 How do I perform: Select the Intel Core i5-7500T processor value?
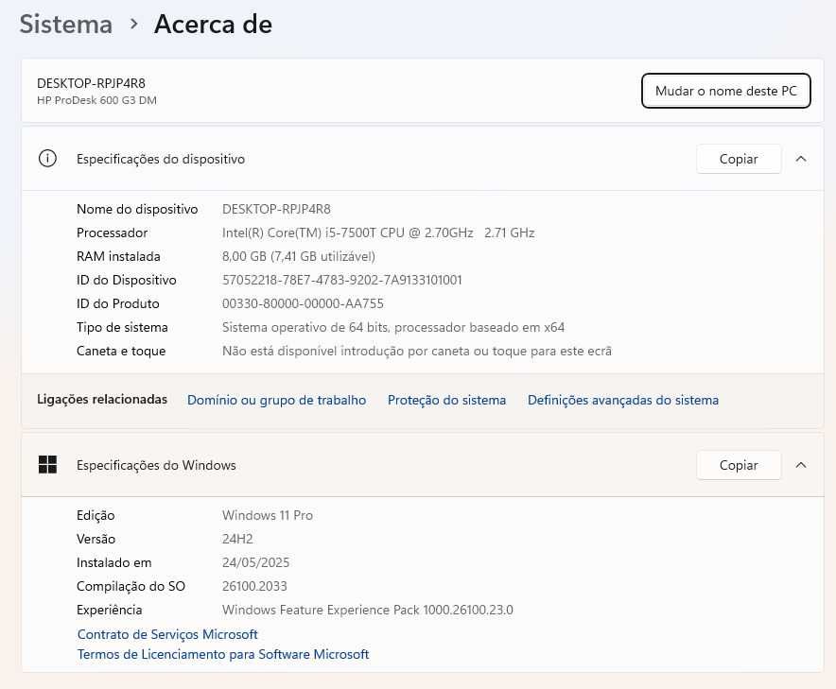click(378, 233)
